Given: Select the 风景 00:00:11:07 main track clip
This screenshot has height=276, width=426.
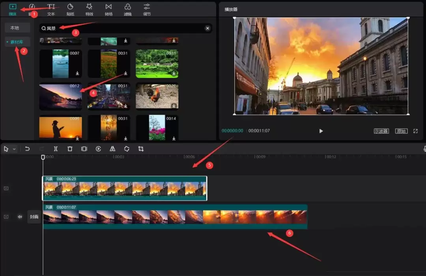Looking at the screenshot, I should (175, 217).
